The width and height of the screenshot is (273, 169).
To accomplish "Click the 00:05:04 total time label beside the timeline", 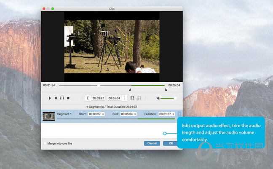I will coord(174,85).
